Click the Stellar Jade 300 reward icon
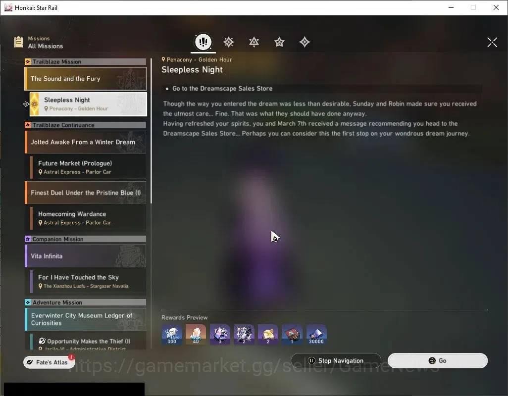 (x=172, y=335)
